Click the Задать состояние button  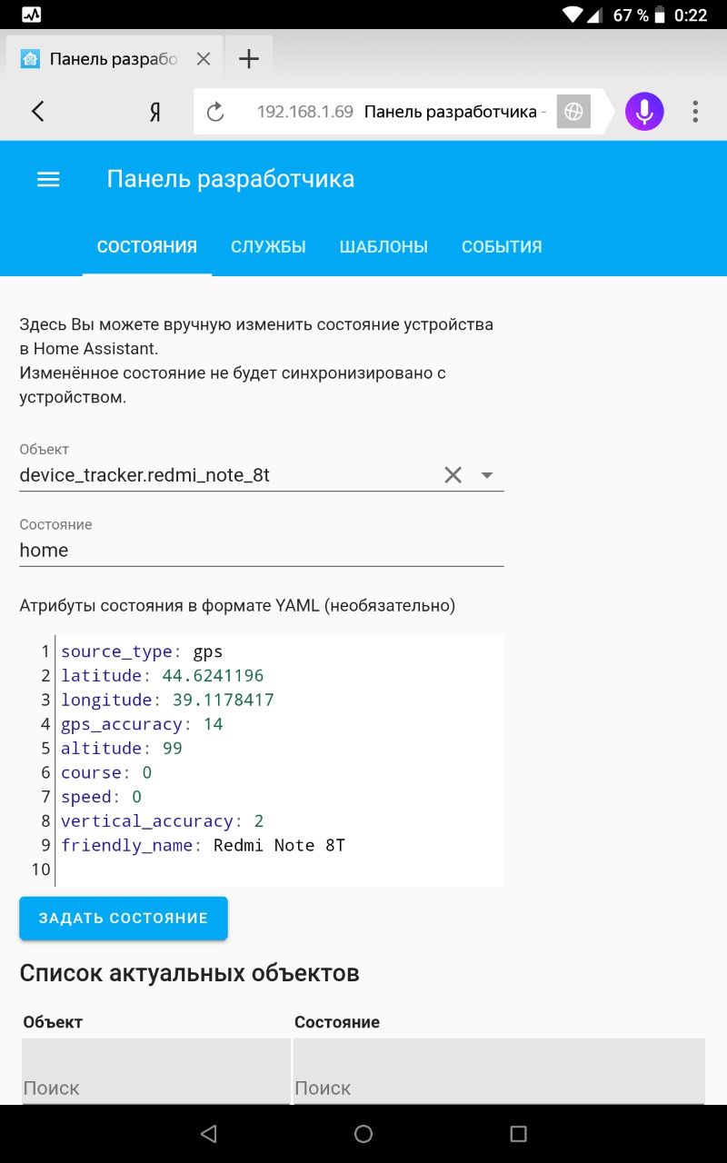point(124,918)
